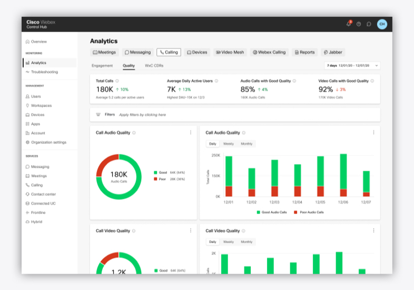Select Daily on the video quality chart
The height and width of the screenshot is (290, 414).
[x=212, y=242]
